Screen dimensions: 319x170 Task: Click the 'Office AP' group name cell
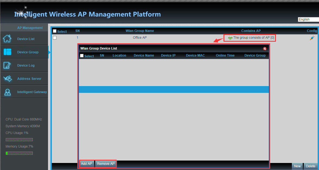point(140,38)
